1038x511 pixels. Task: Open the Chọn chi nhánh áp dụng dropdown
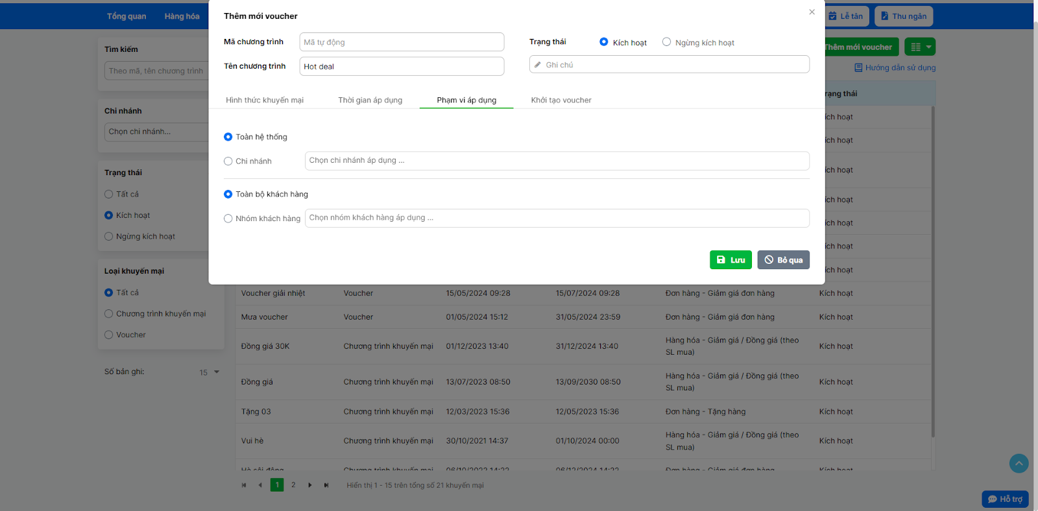click(557, 161)
